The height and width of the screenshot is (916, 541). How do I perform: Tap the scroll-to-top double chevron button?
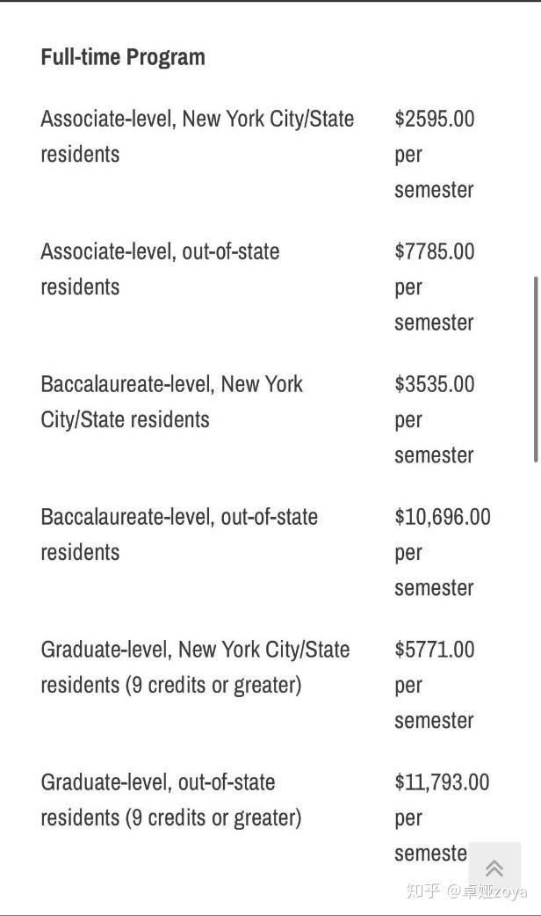[x=494, y=869]
